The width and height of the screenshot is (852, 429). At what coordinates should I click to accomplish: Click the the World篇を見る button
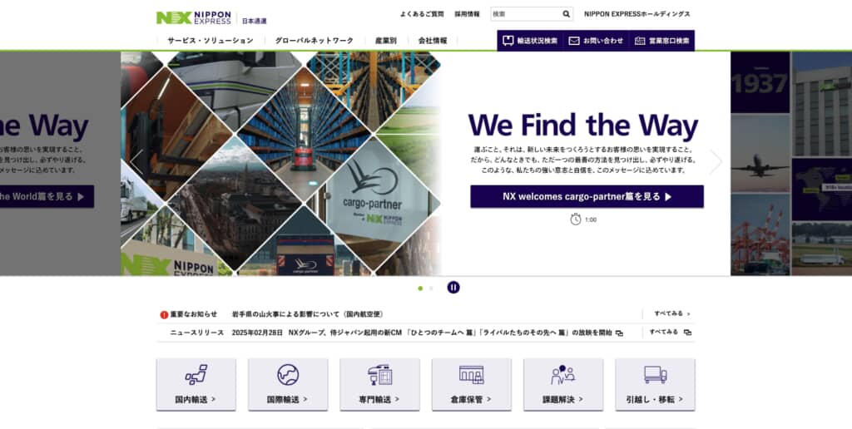[x=47, y=196]
